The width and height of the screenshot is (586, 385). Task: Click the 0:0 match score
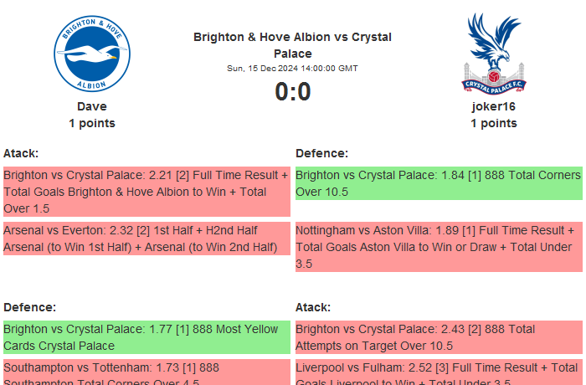[292, 92]
